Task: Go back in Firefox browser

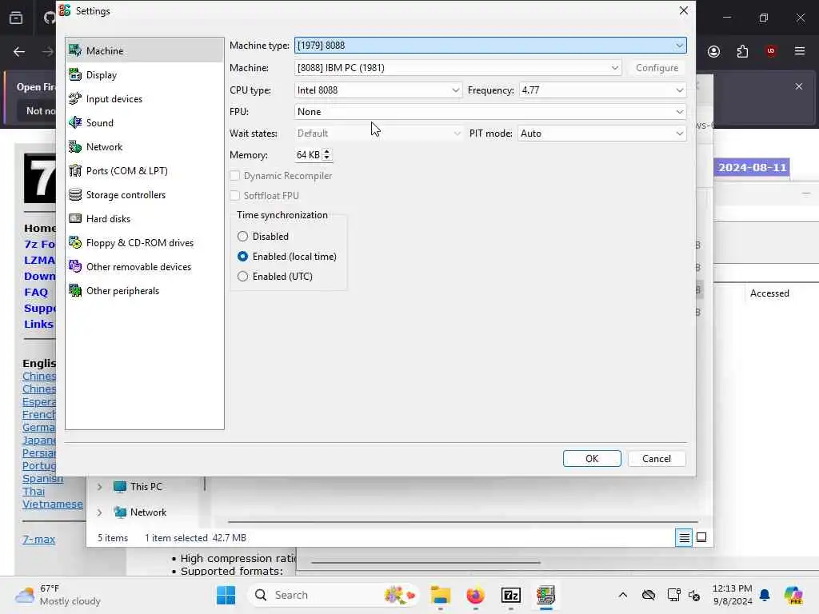Action: tap(19, 51)
